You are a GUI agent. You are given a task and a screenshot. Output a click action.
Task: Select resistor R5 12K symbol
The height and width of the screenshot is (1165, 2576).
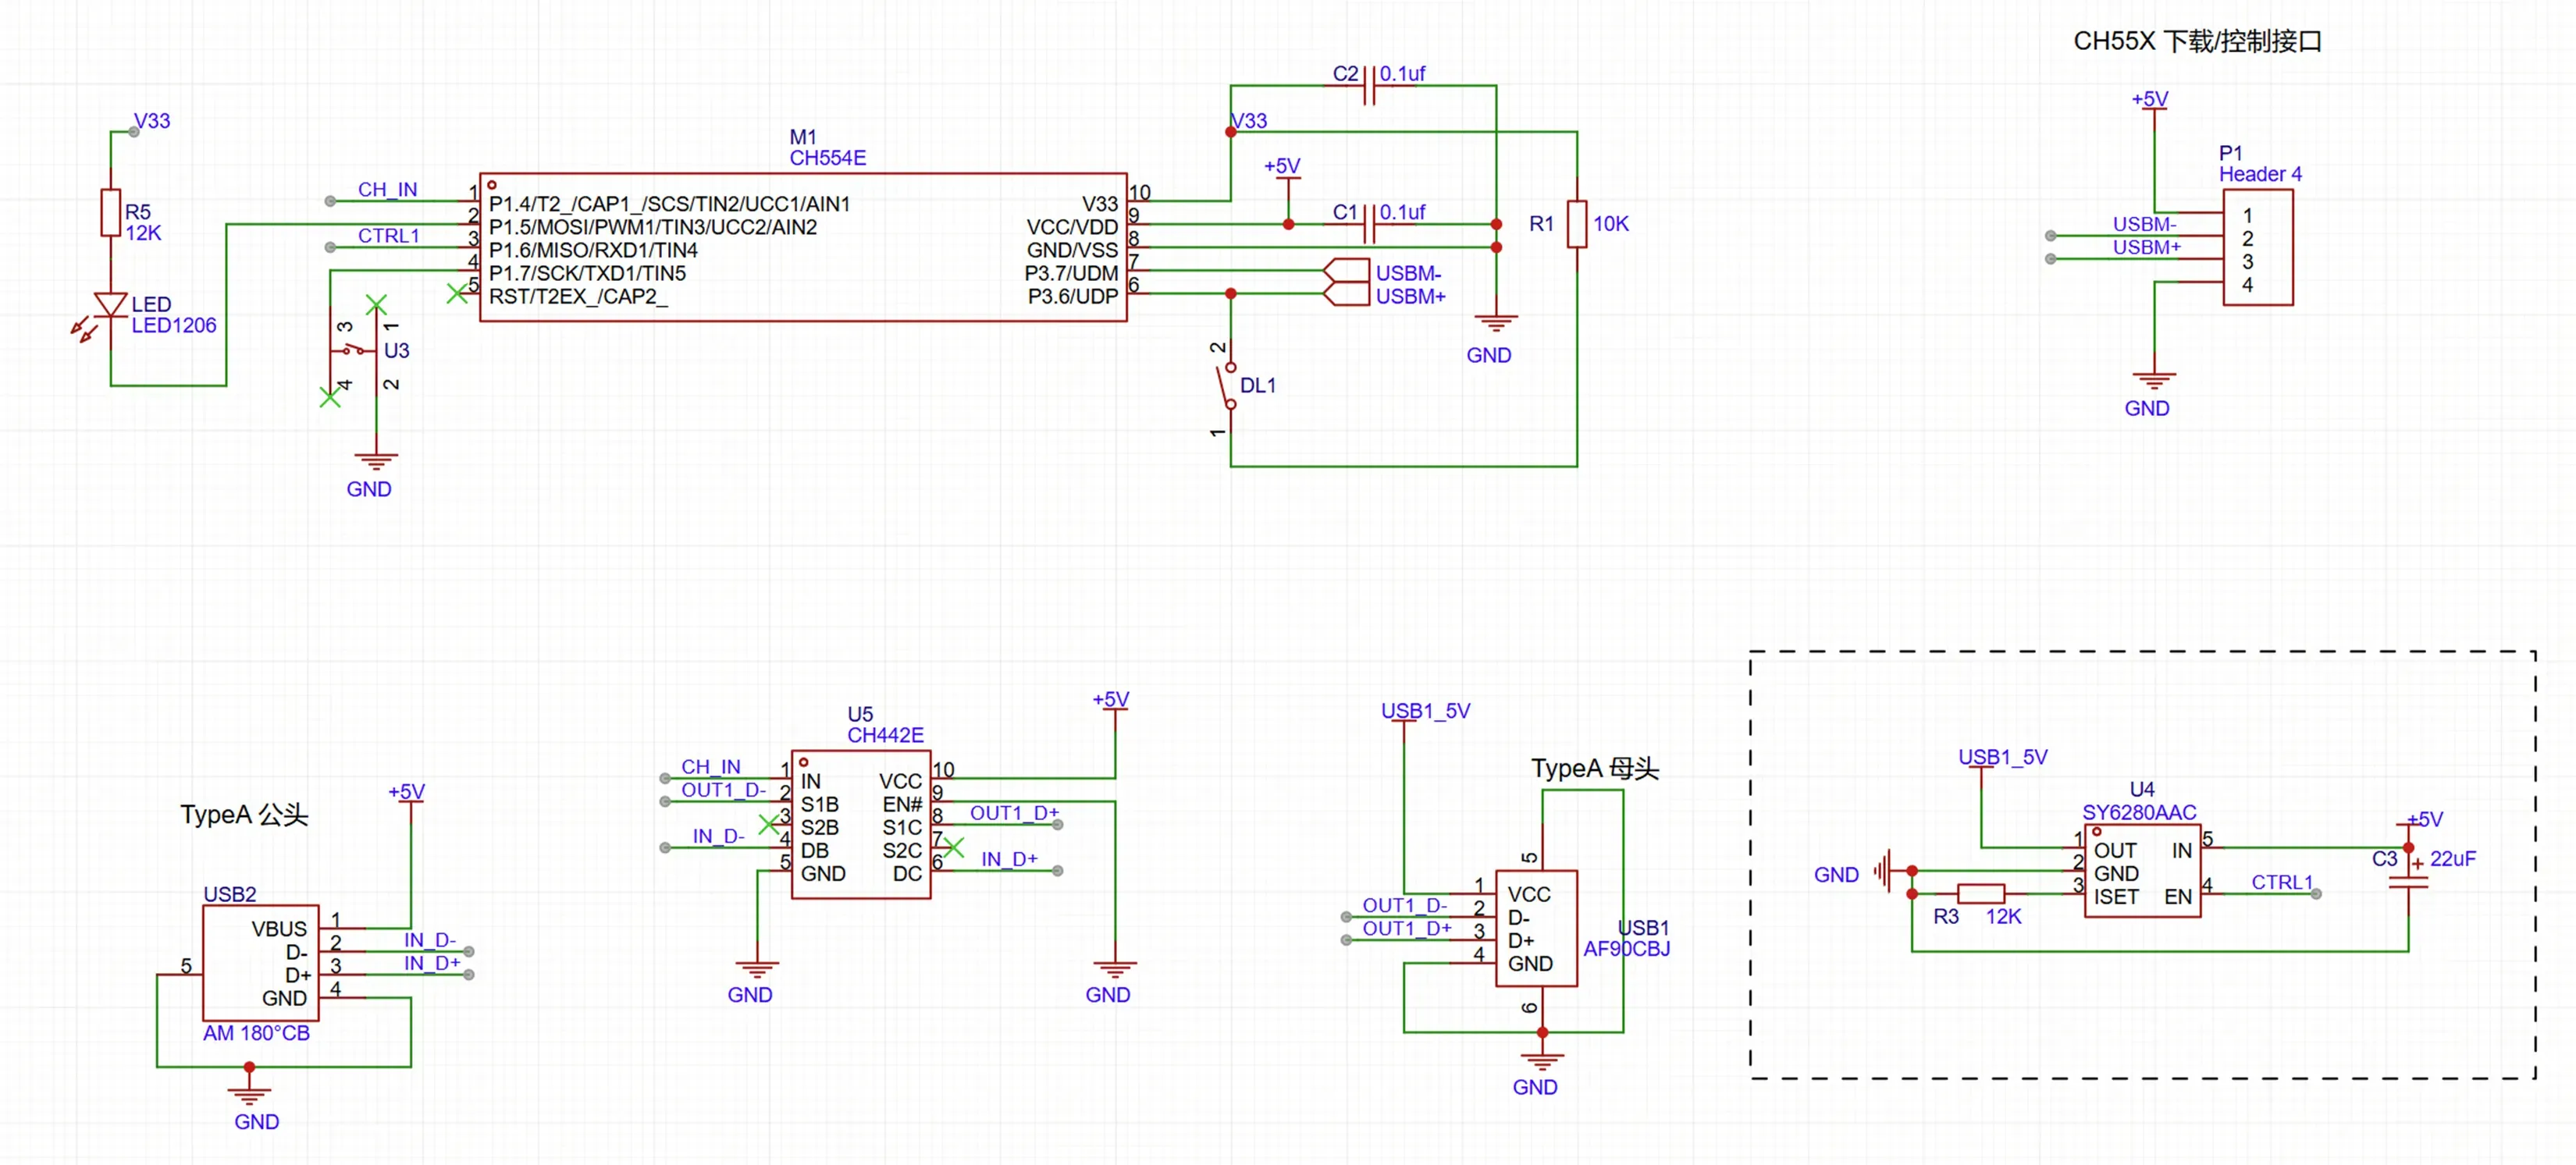click(111, 213)
